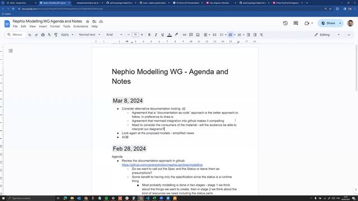Open version history clock icon
The image size is (358, 201).
[x=285, y=23]
